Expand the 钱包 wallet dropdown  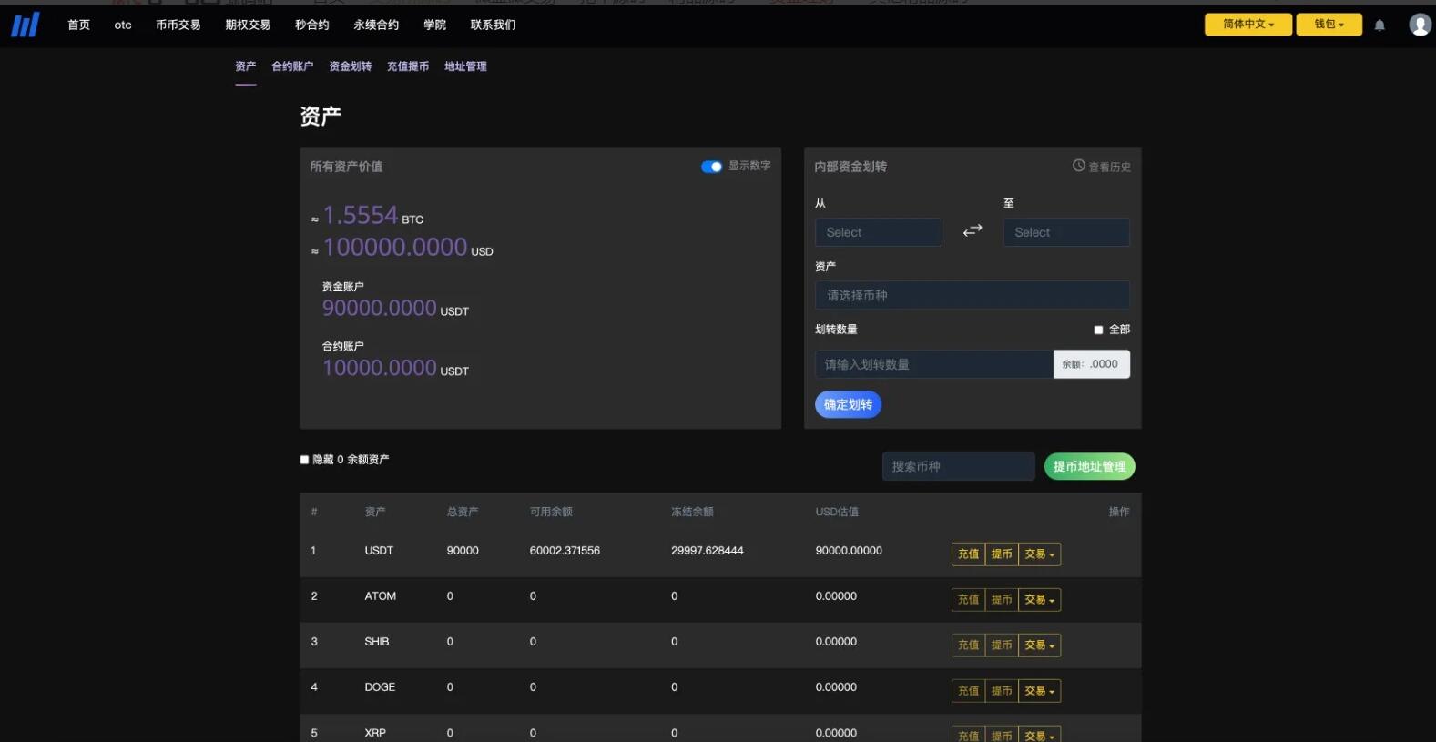[x=1329, y=25]
